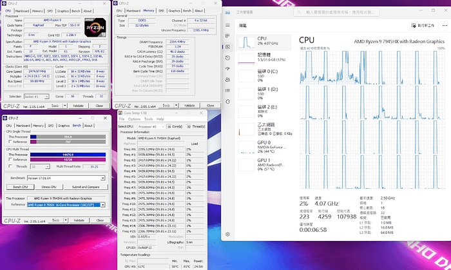Switch to Graphics tab in CPU-Z Bench window
Image resolution: width=451 pixels, height=270 pixels.
coord(64,126)
